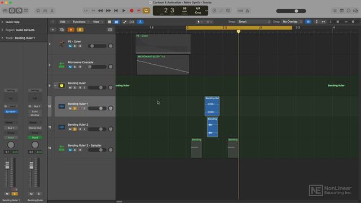
Task: Click the blue Spreader plug-in slot
Action: pyautogui.click(x=11, y=112)
